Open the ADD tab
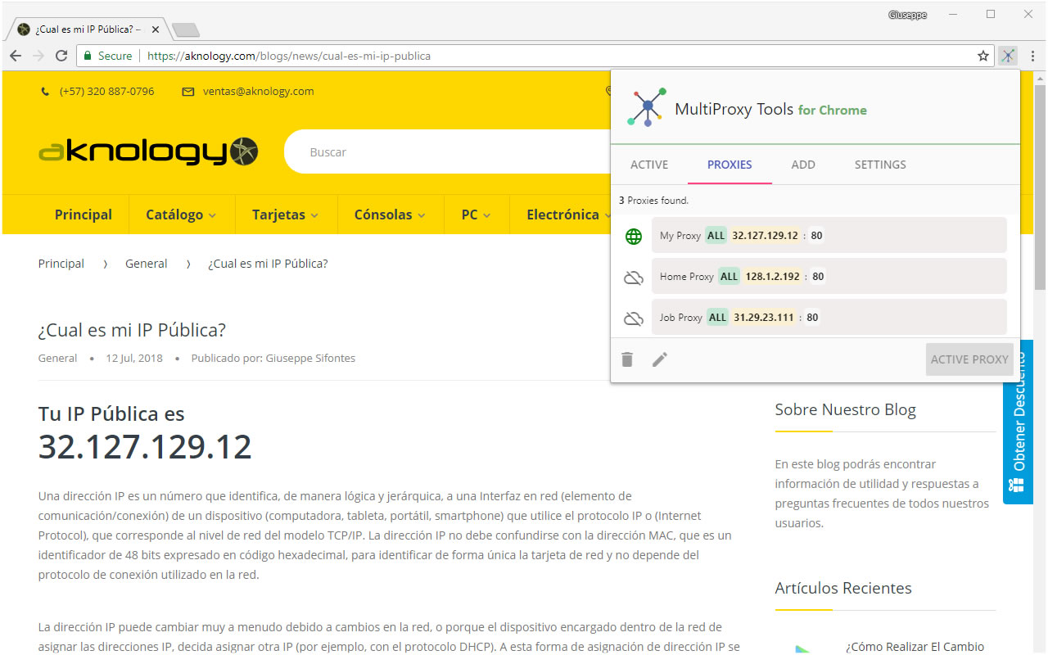The image size is (1048, 655). [x=803, y=165]
